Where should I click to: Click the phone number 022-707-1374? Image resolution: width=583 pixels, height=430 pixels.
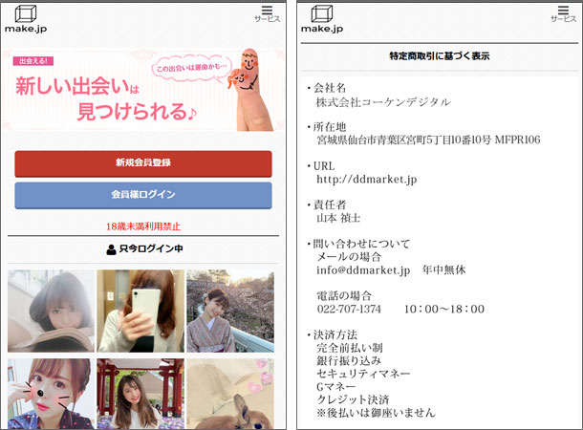coord(349,310)
